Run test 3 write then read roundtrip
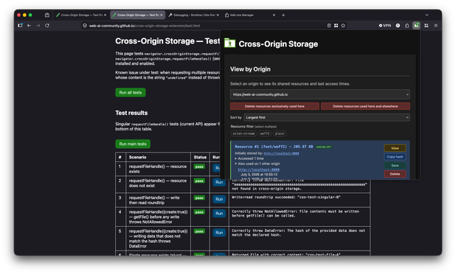456x274 pixels. 219,199
